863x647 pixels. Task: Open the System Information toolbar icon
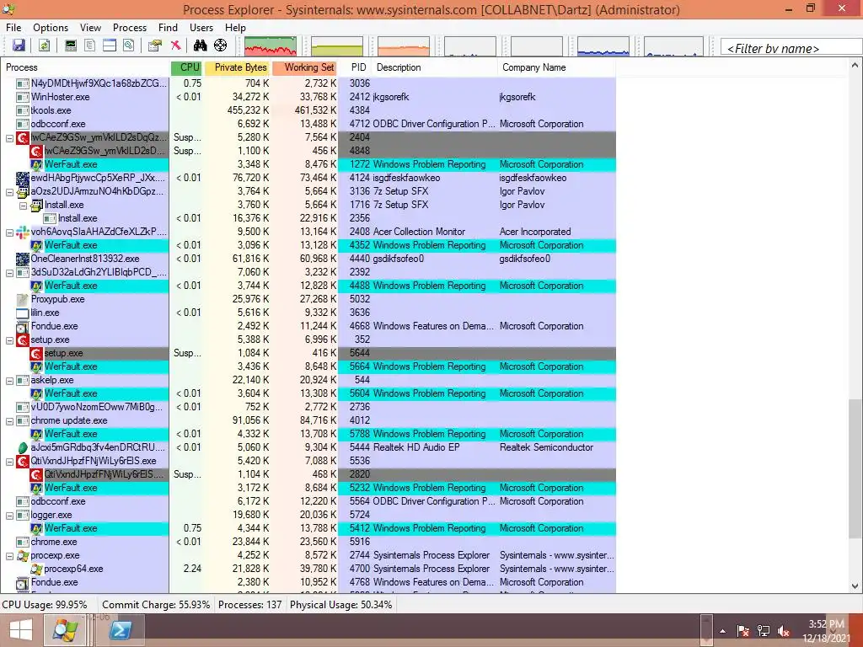tap(71, 45)
